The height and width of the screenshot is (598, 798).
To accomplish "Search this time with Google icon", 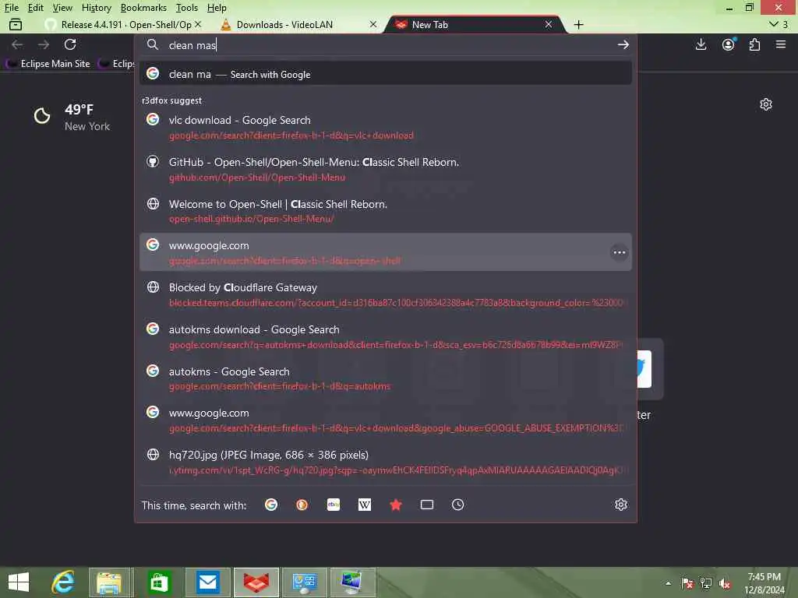I will pos(271,505).
